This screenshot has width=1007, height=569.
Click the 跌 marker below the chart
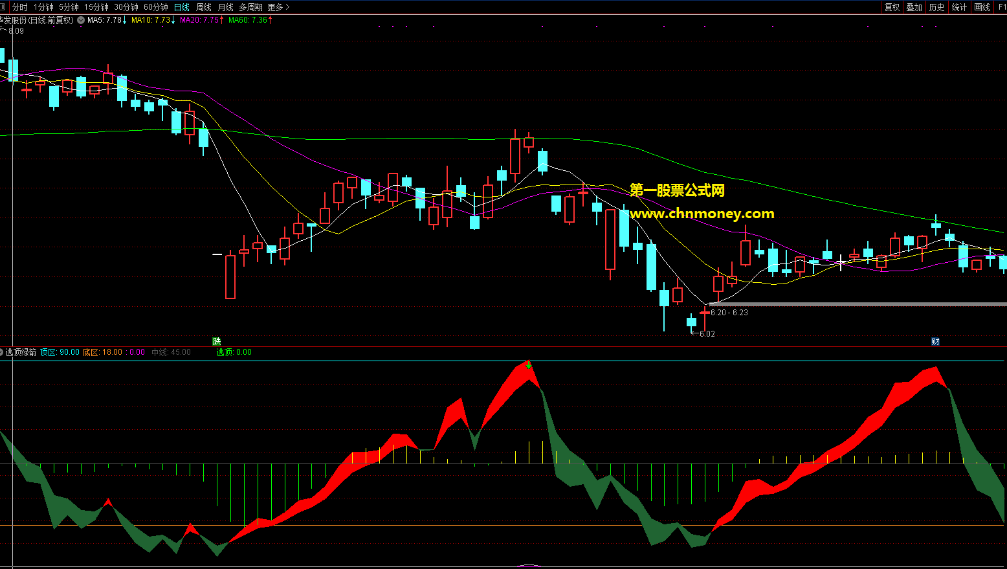click(x=217, y=341)
